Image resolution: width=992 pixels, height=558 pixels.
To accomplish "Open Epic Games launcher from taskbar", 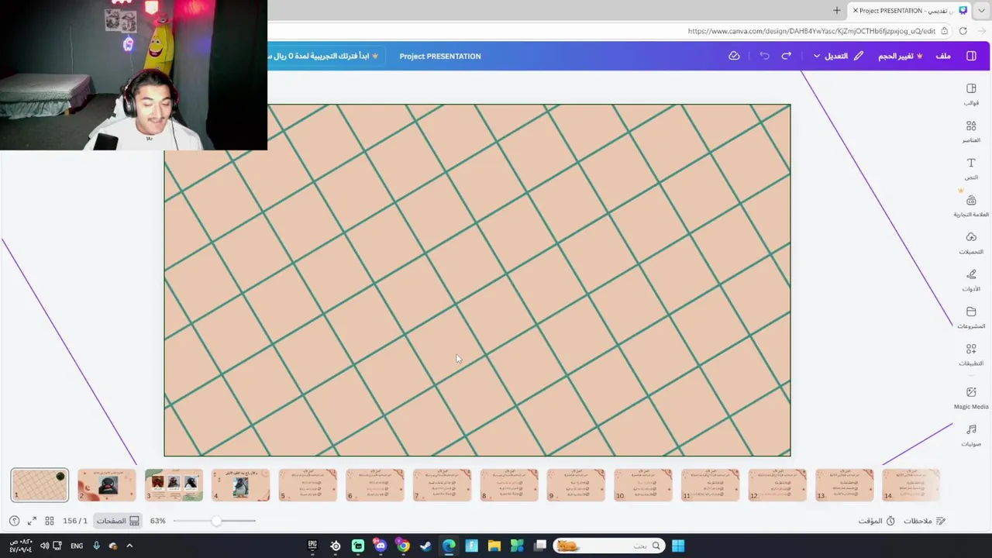I will pos(312,546).
